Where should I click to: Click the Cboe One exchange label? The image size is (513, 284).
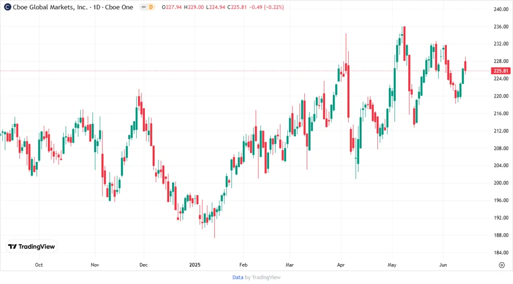pos(119,7)
